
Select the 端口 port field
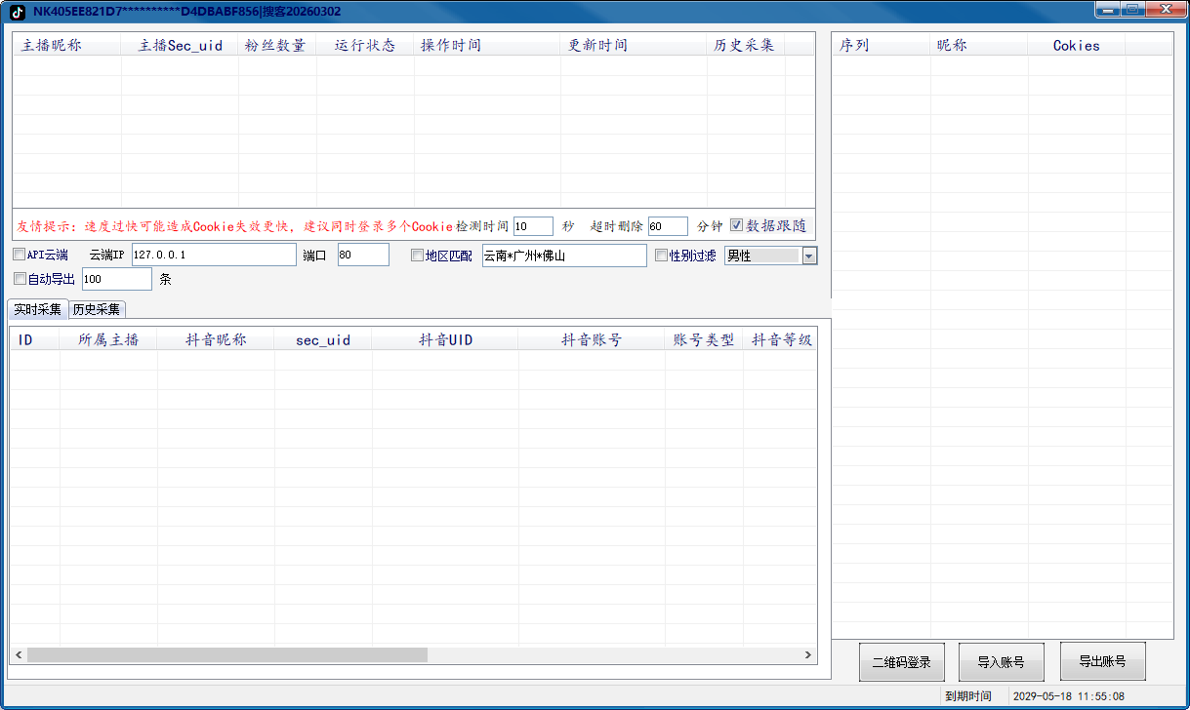(x=363, y=255)
